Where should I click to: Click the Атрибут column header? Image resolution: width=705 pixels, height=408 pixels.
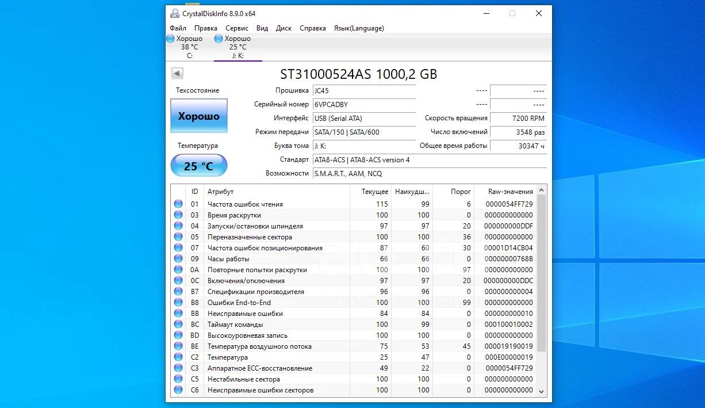[277, 192]
